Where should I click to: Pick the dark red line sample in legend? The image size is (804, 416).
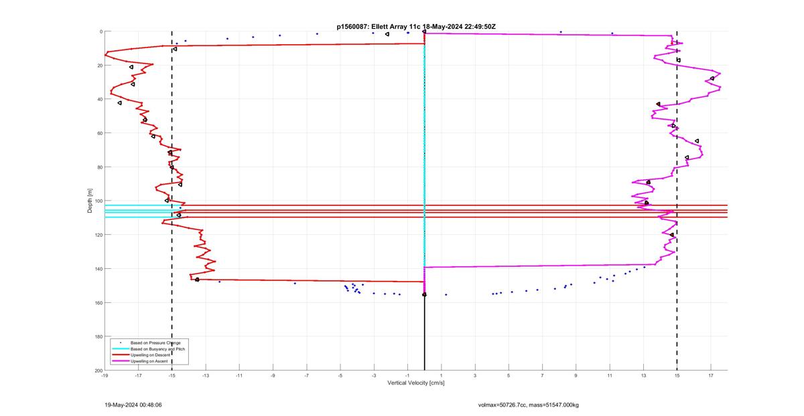pos(120,355)
